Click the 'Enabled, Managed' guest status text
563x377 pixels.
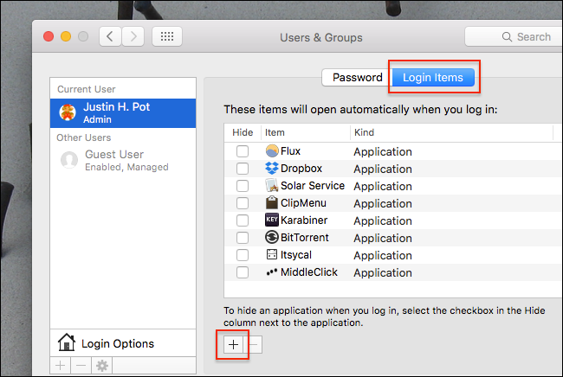coord(126,168)
